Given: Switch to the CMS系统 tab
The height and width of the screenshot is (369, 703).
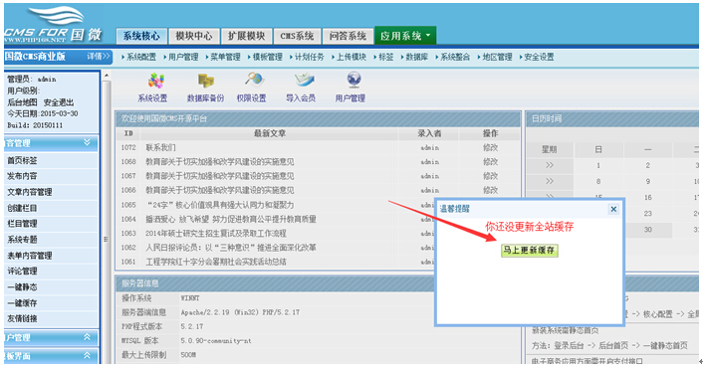Looking at the screenshot, I should pyautogui.click(x=297, y=36).
